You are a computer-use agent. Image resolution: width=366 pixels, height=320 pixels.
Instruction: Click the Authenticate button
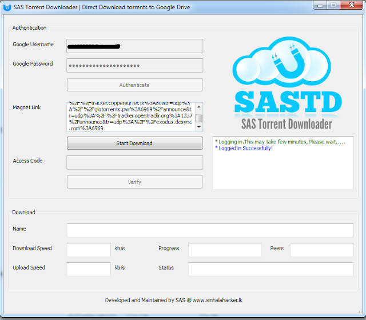(x=134, y=85)
